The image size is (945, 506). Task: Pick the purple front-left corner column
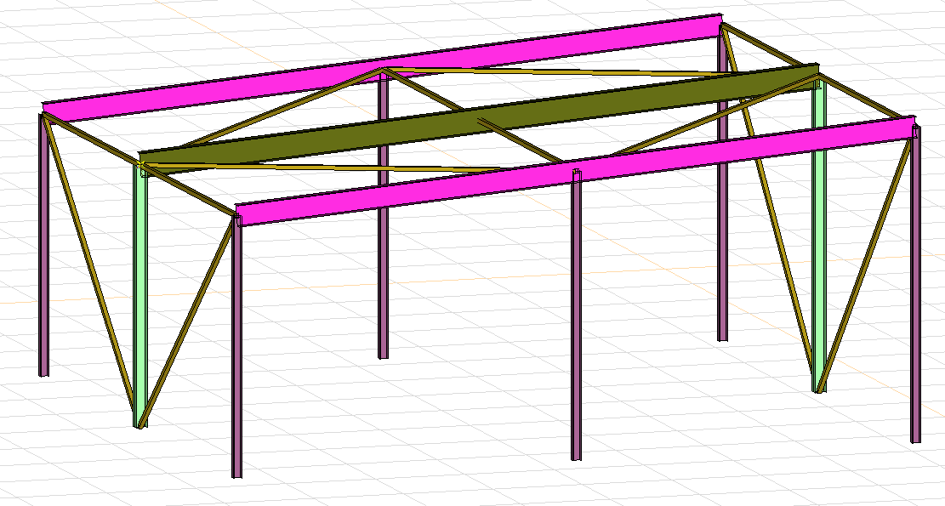(236, 346)
